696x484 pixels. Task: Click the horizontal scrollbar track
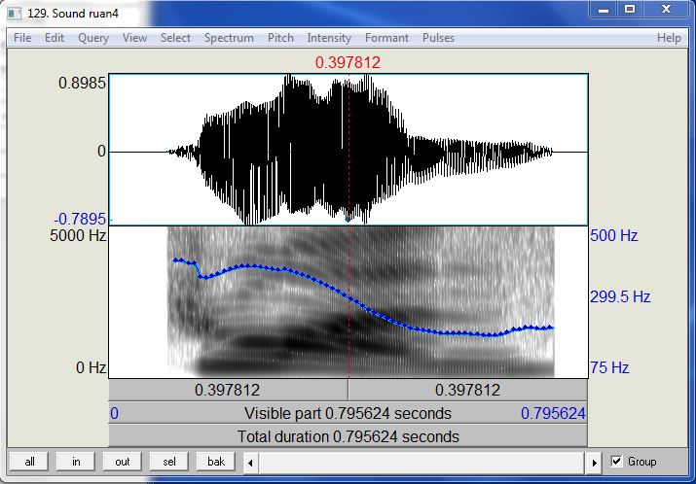(421, 463)
